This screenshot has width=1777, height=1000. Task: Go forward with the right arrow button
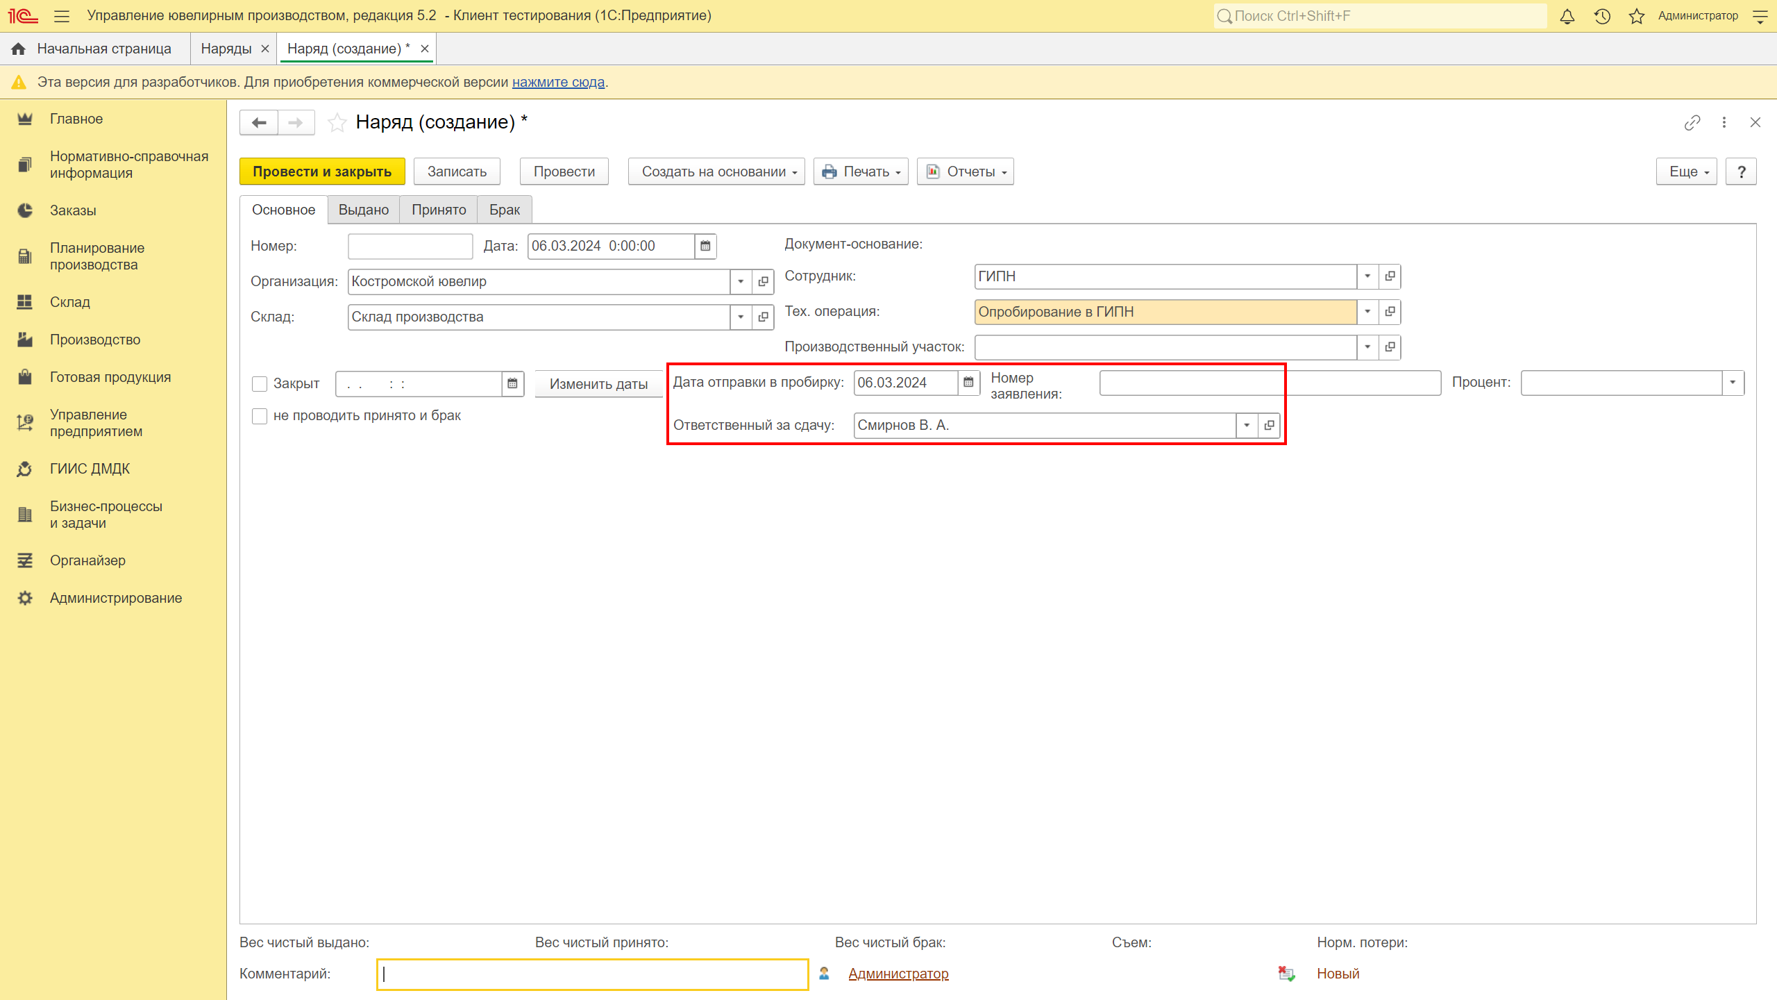[x=296, y=122]
